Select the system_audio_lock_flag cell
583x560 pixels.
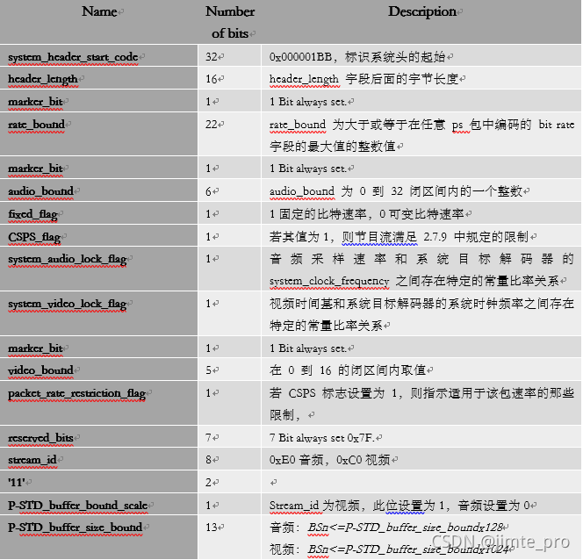tap(98, 269)
